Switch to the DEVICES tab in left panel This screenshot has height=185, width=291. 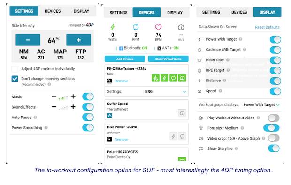tap(53, 11)
